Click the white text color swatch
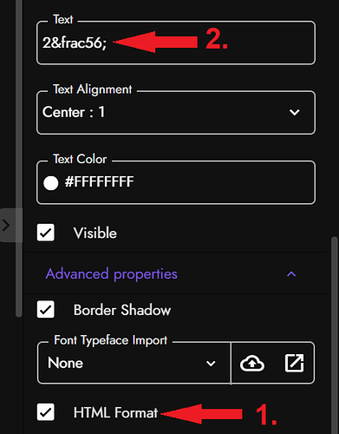The width and height of the screenshot is (339, 434). 51,183
